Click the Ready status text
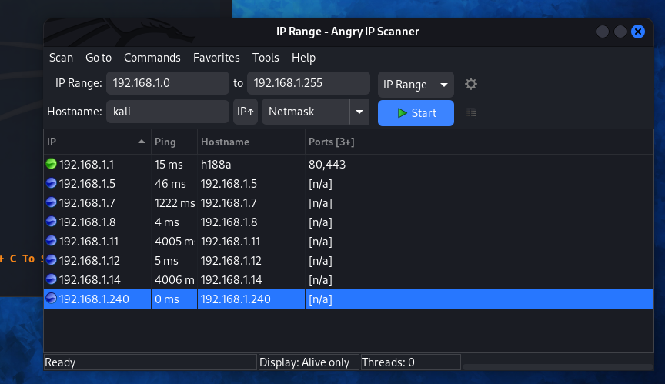This screenshot has width=665, height=384. pyautogui.click(x=60, y=362)
